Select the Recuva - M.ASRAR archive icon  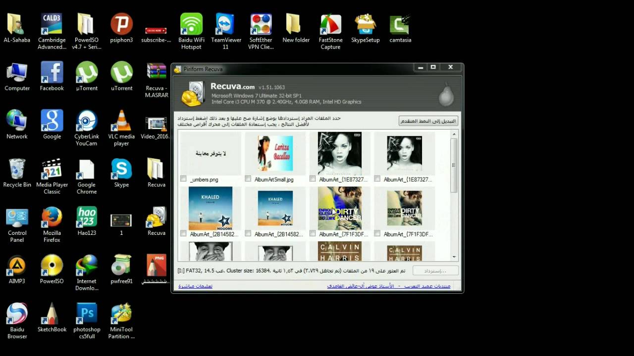156,80
